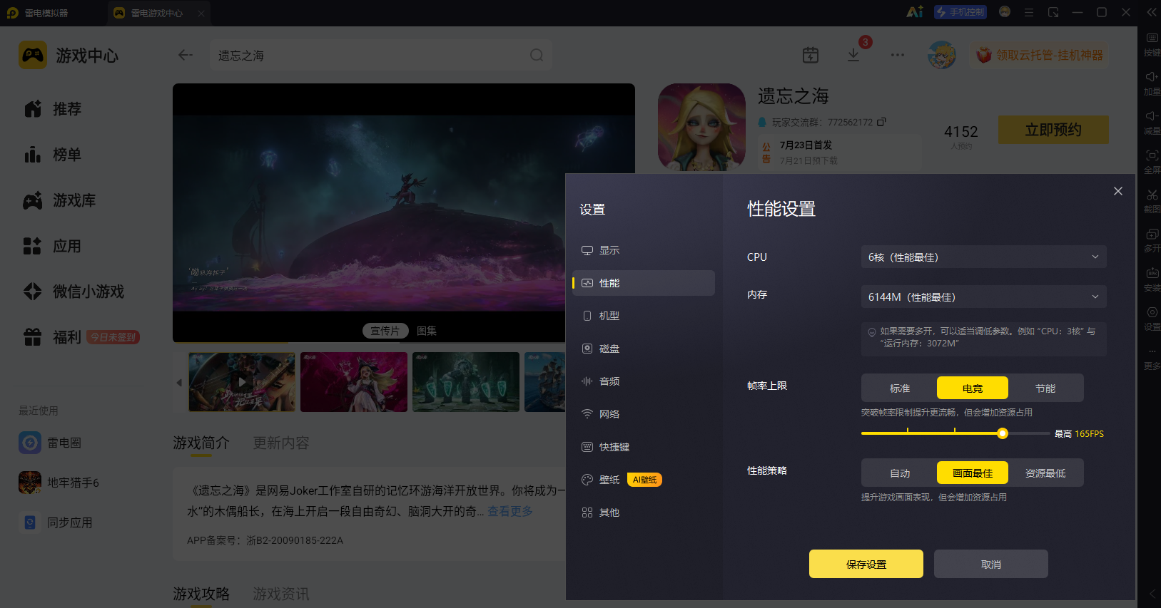Open the 内存 memory dropdown
This screenshot has height=608, width=1161.
click(x=984, y=297)
